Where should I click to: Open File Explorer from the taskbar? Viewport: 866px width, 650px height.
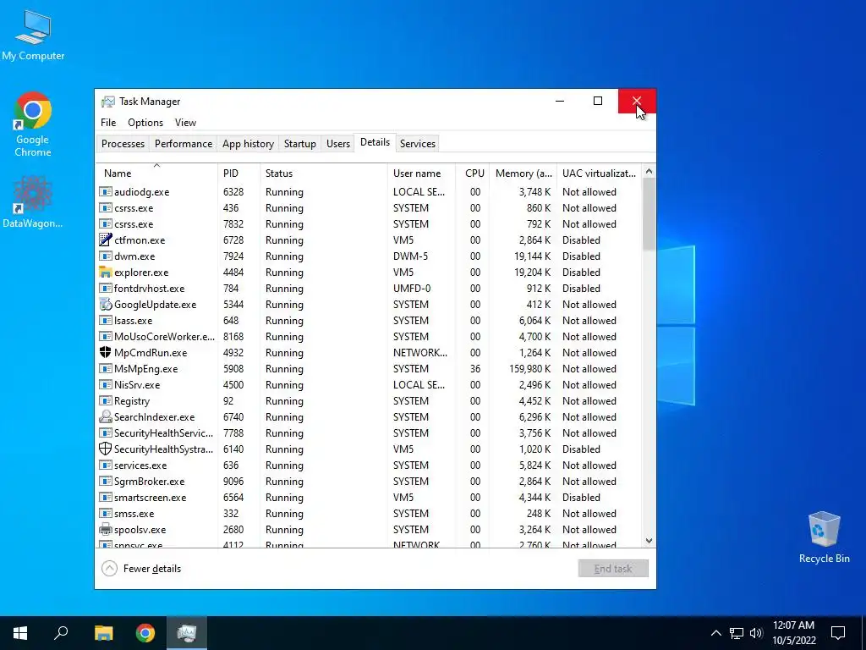click(x=103, y=633)
